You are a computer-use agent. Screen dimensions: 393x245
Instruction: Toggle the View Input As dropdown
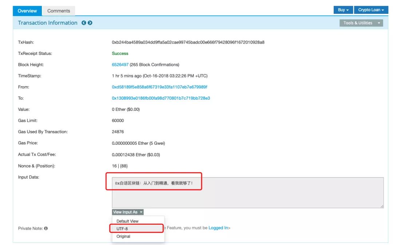[x=128, y=212]
